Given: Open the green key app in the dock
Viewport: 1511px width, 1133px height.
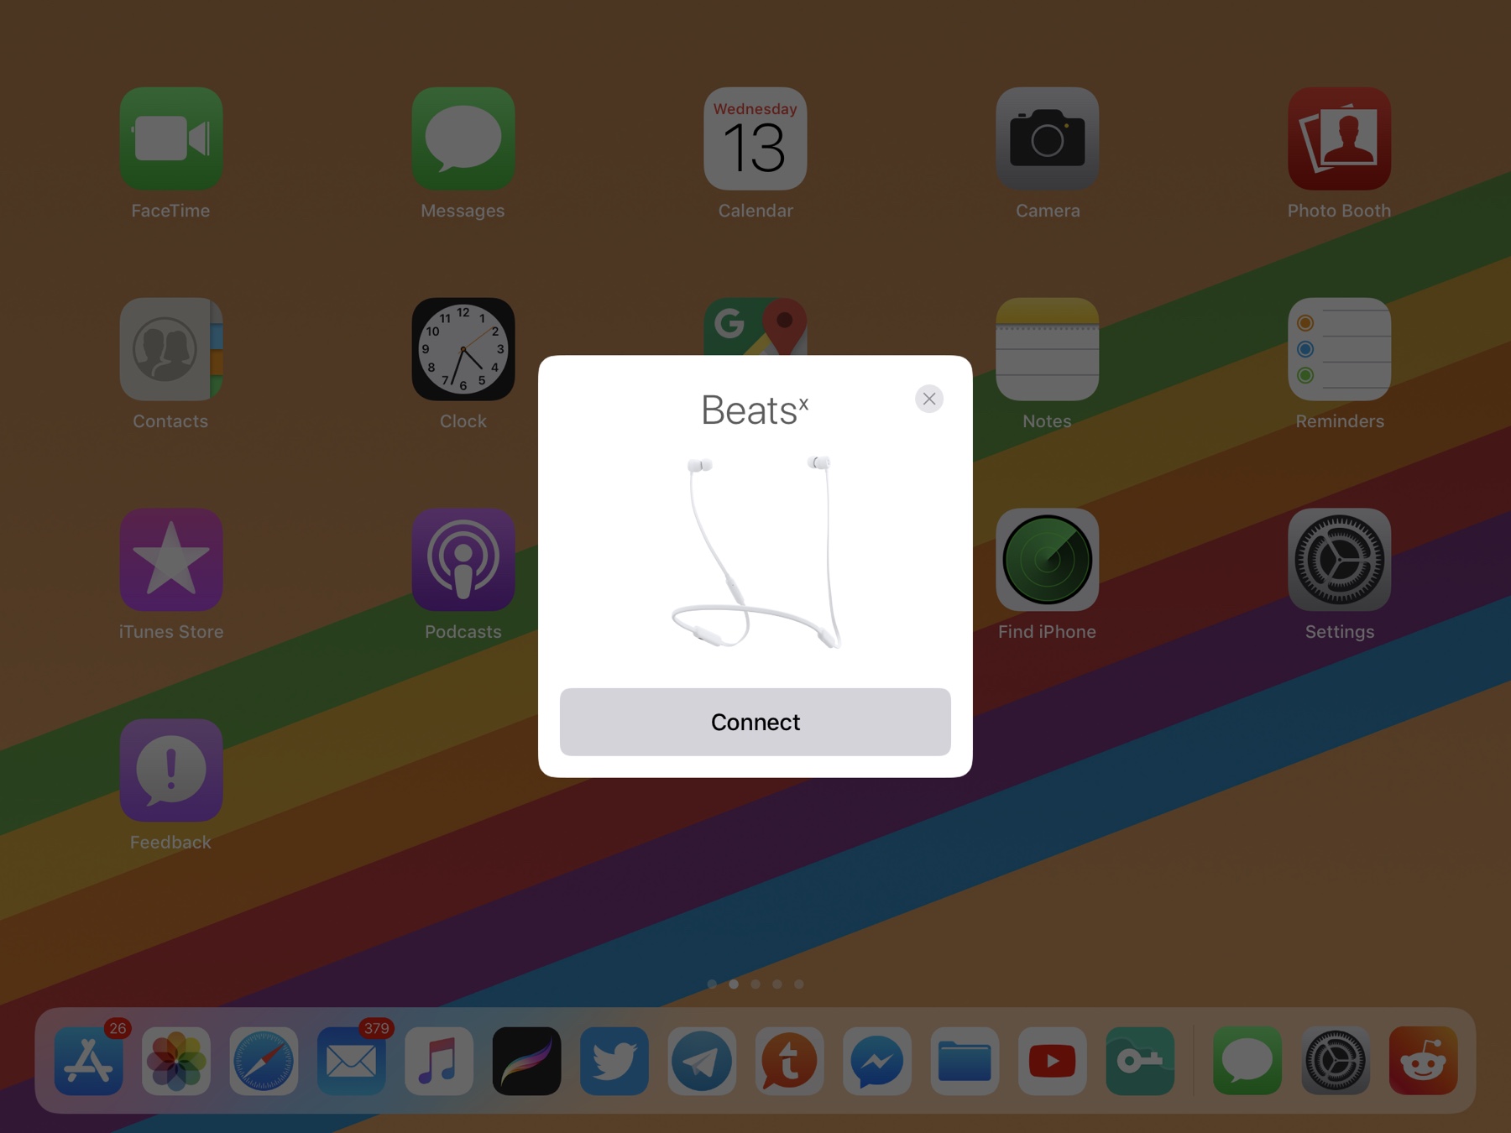Looking at the screenshot, I should point(1140,1061).
